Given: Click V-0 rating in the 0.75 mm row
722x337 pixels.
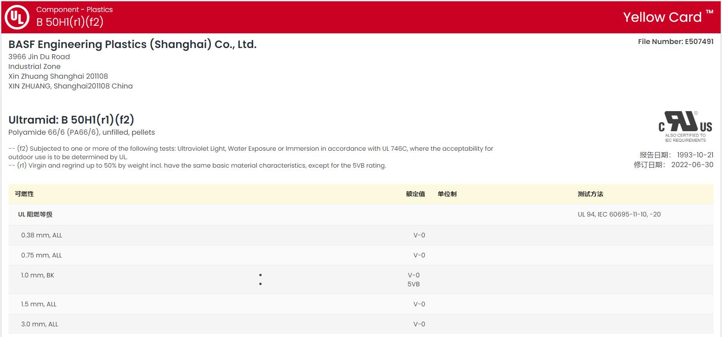Looking at the screenshot, I should pos(419,255).
